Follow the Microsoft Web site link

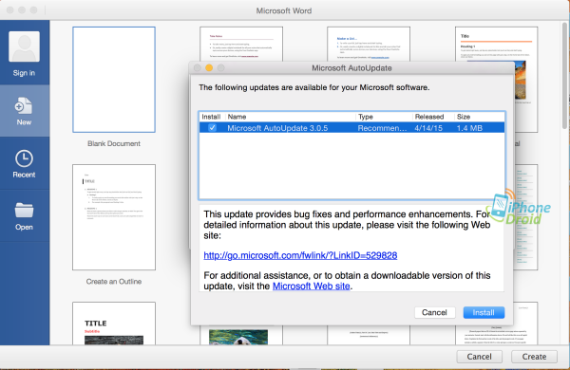coord(312,287)
